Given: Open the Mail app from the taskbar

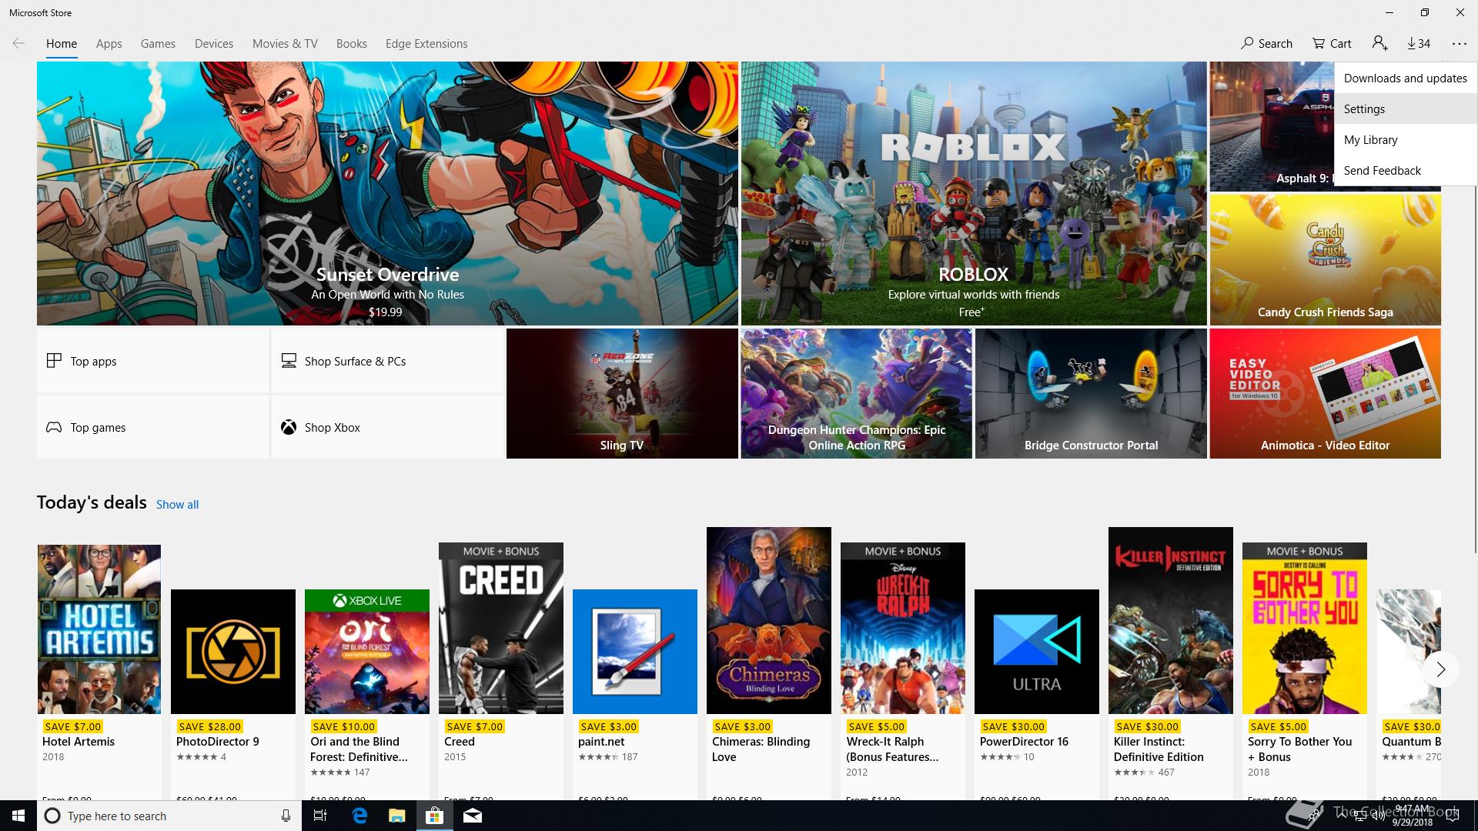Looking at the screenshot, I should (x=473, y=816).
